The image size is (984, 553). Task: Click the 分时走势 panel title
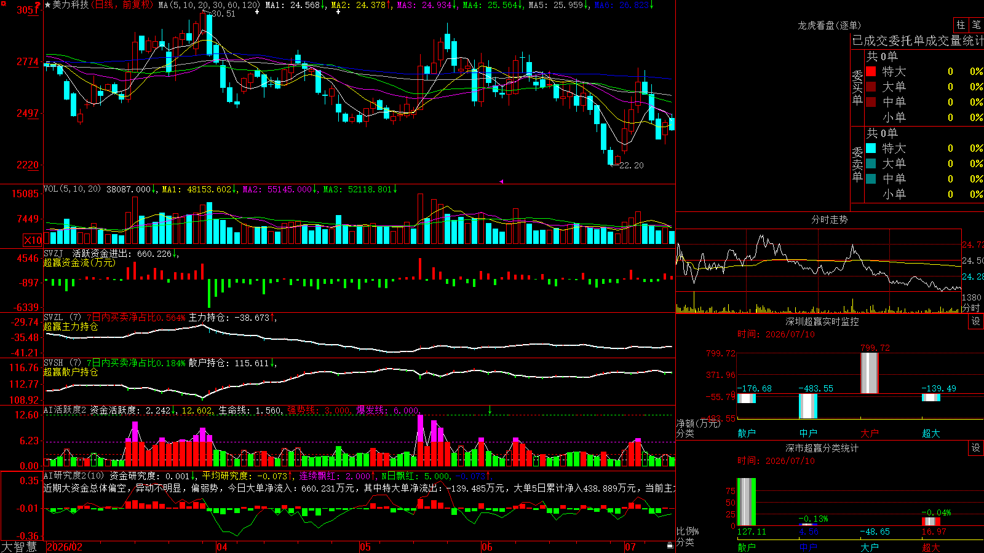830,219
